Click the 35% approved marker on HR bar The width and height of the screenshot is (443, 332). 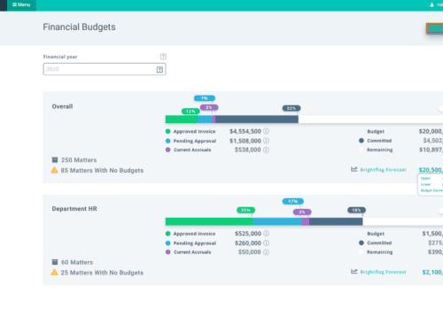[x=245, y=210]
